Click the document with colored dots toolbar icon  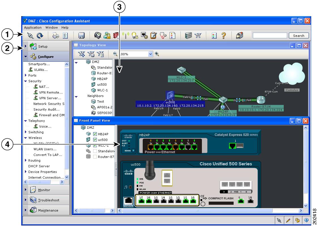[172, 35]
